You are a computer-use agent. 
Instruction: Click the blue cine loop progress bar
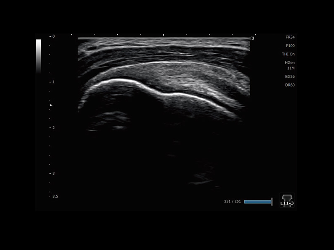(x=258, y=202)
